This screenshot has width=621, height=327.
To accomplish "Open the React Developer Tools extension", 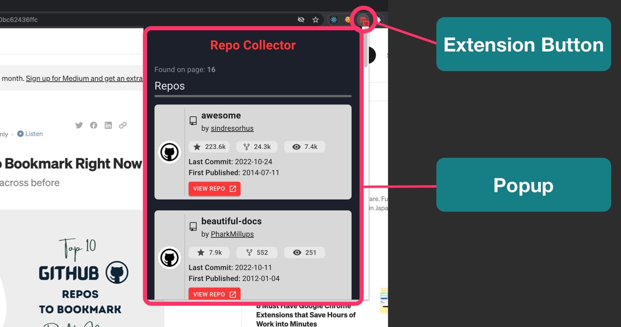I will [334, 19].
